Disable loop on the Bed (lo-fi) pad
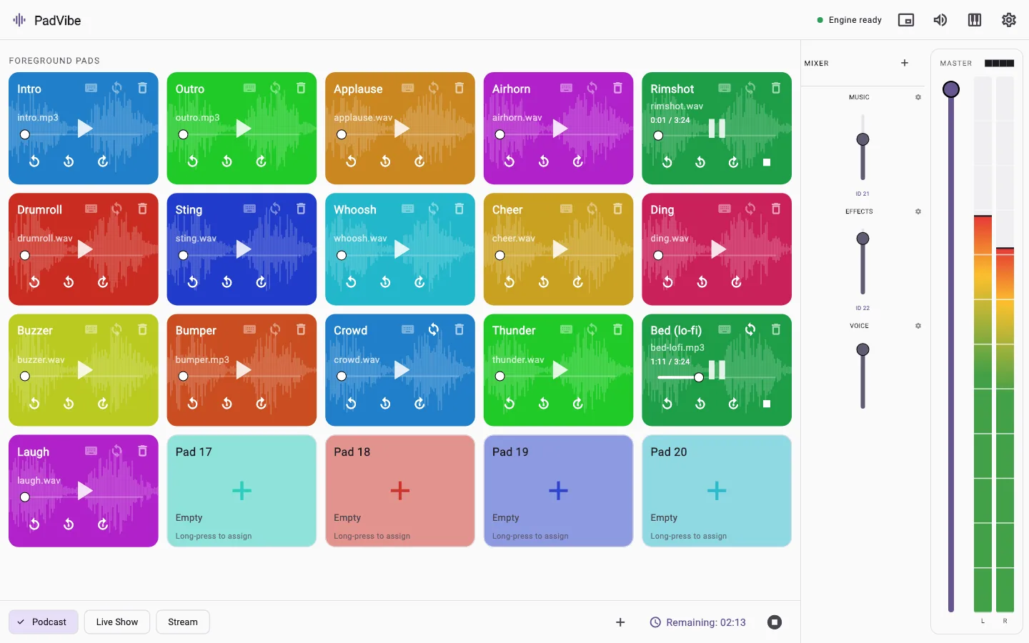The image size is (1029, 643). 750,329
